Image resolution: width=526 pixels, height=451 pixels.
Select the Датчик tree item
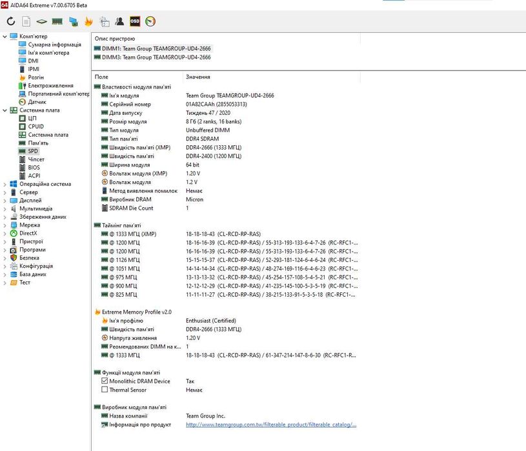point(37,102)
